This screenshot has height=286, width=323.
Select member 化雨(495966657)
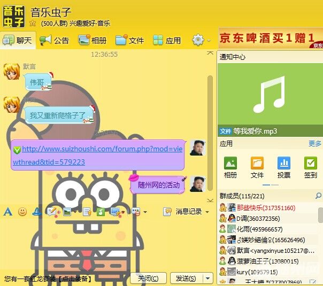[x=268, y=229]
